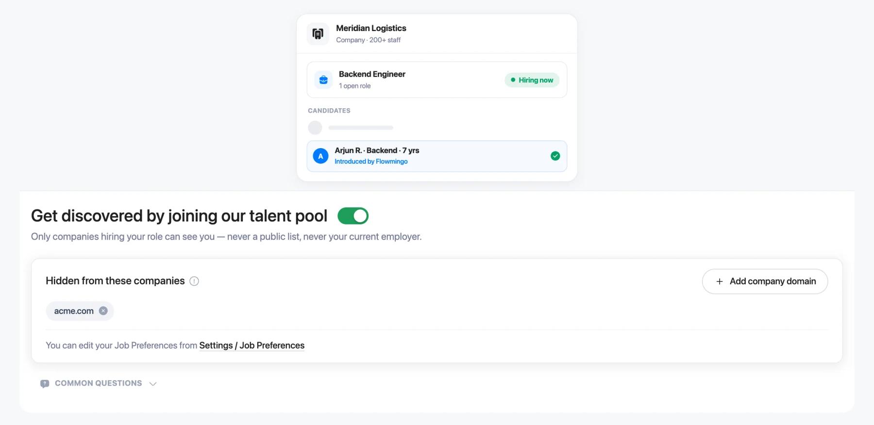
Task: Click the Meridian Logistics company name
Action: [371, 28]
